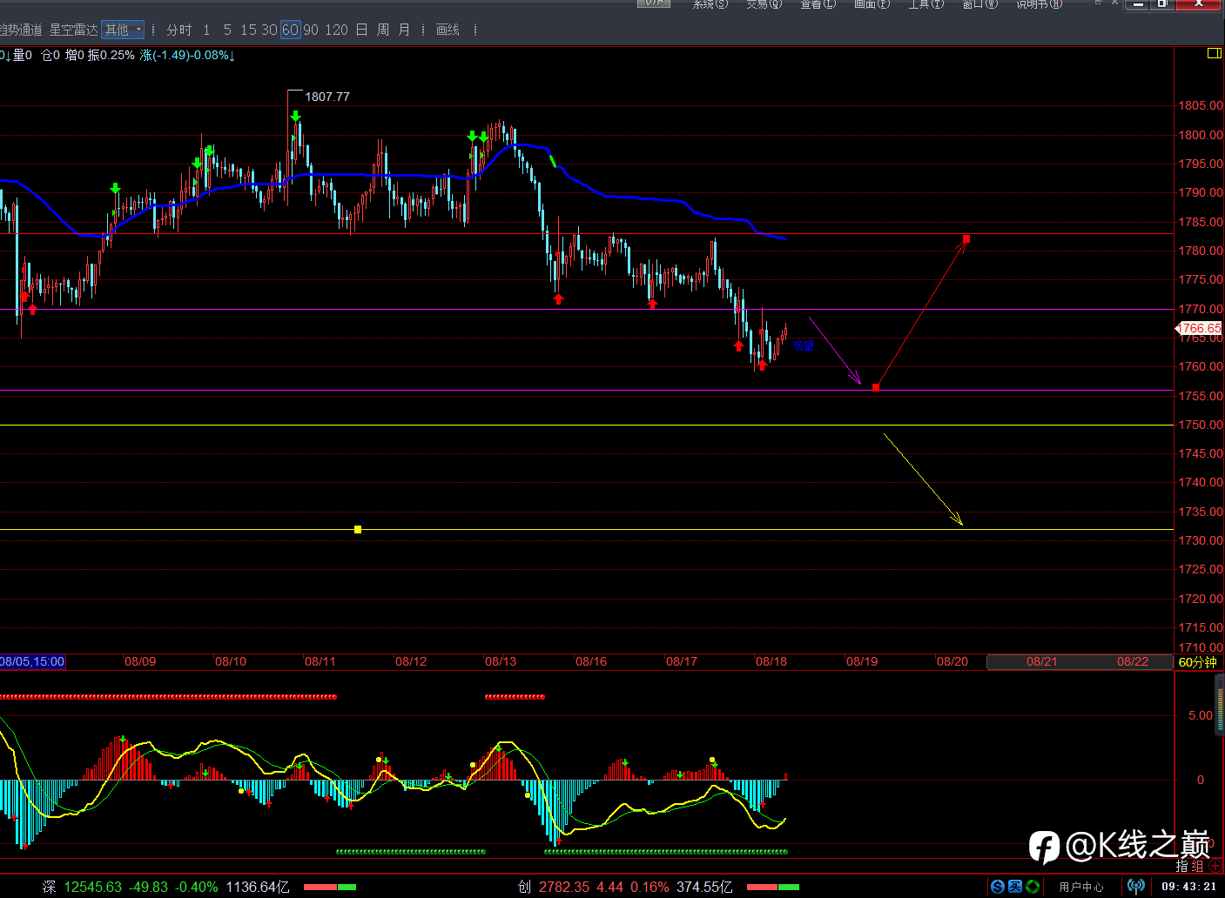
Task: Click the 1730.00 price axis label
Action: click(x=1201, y=540)
